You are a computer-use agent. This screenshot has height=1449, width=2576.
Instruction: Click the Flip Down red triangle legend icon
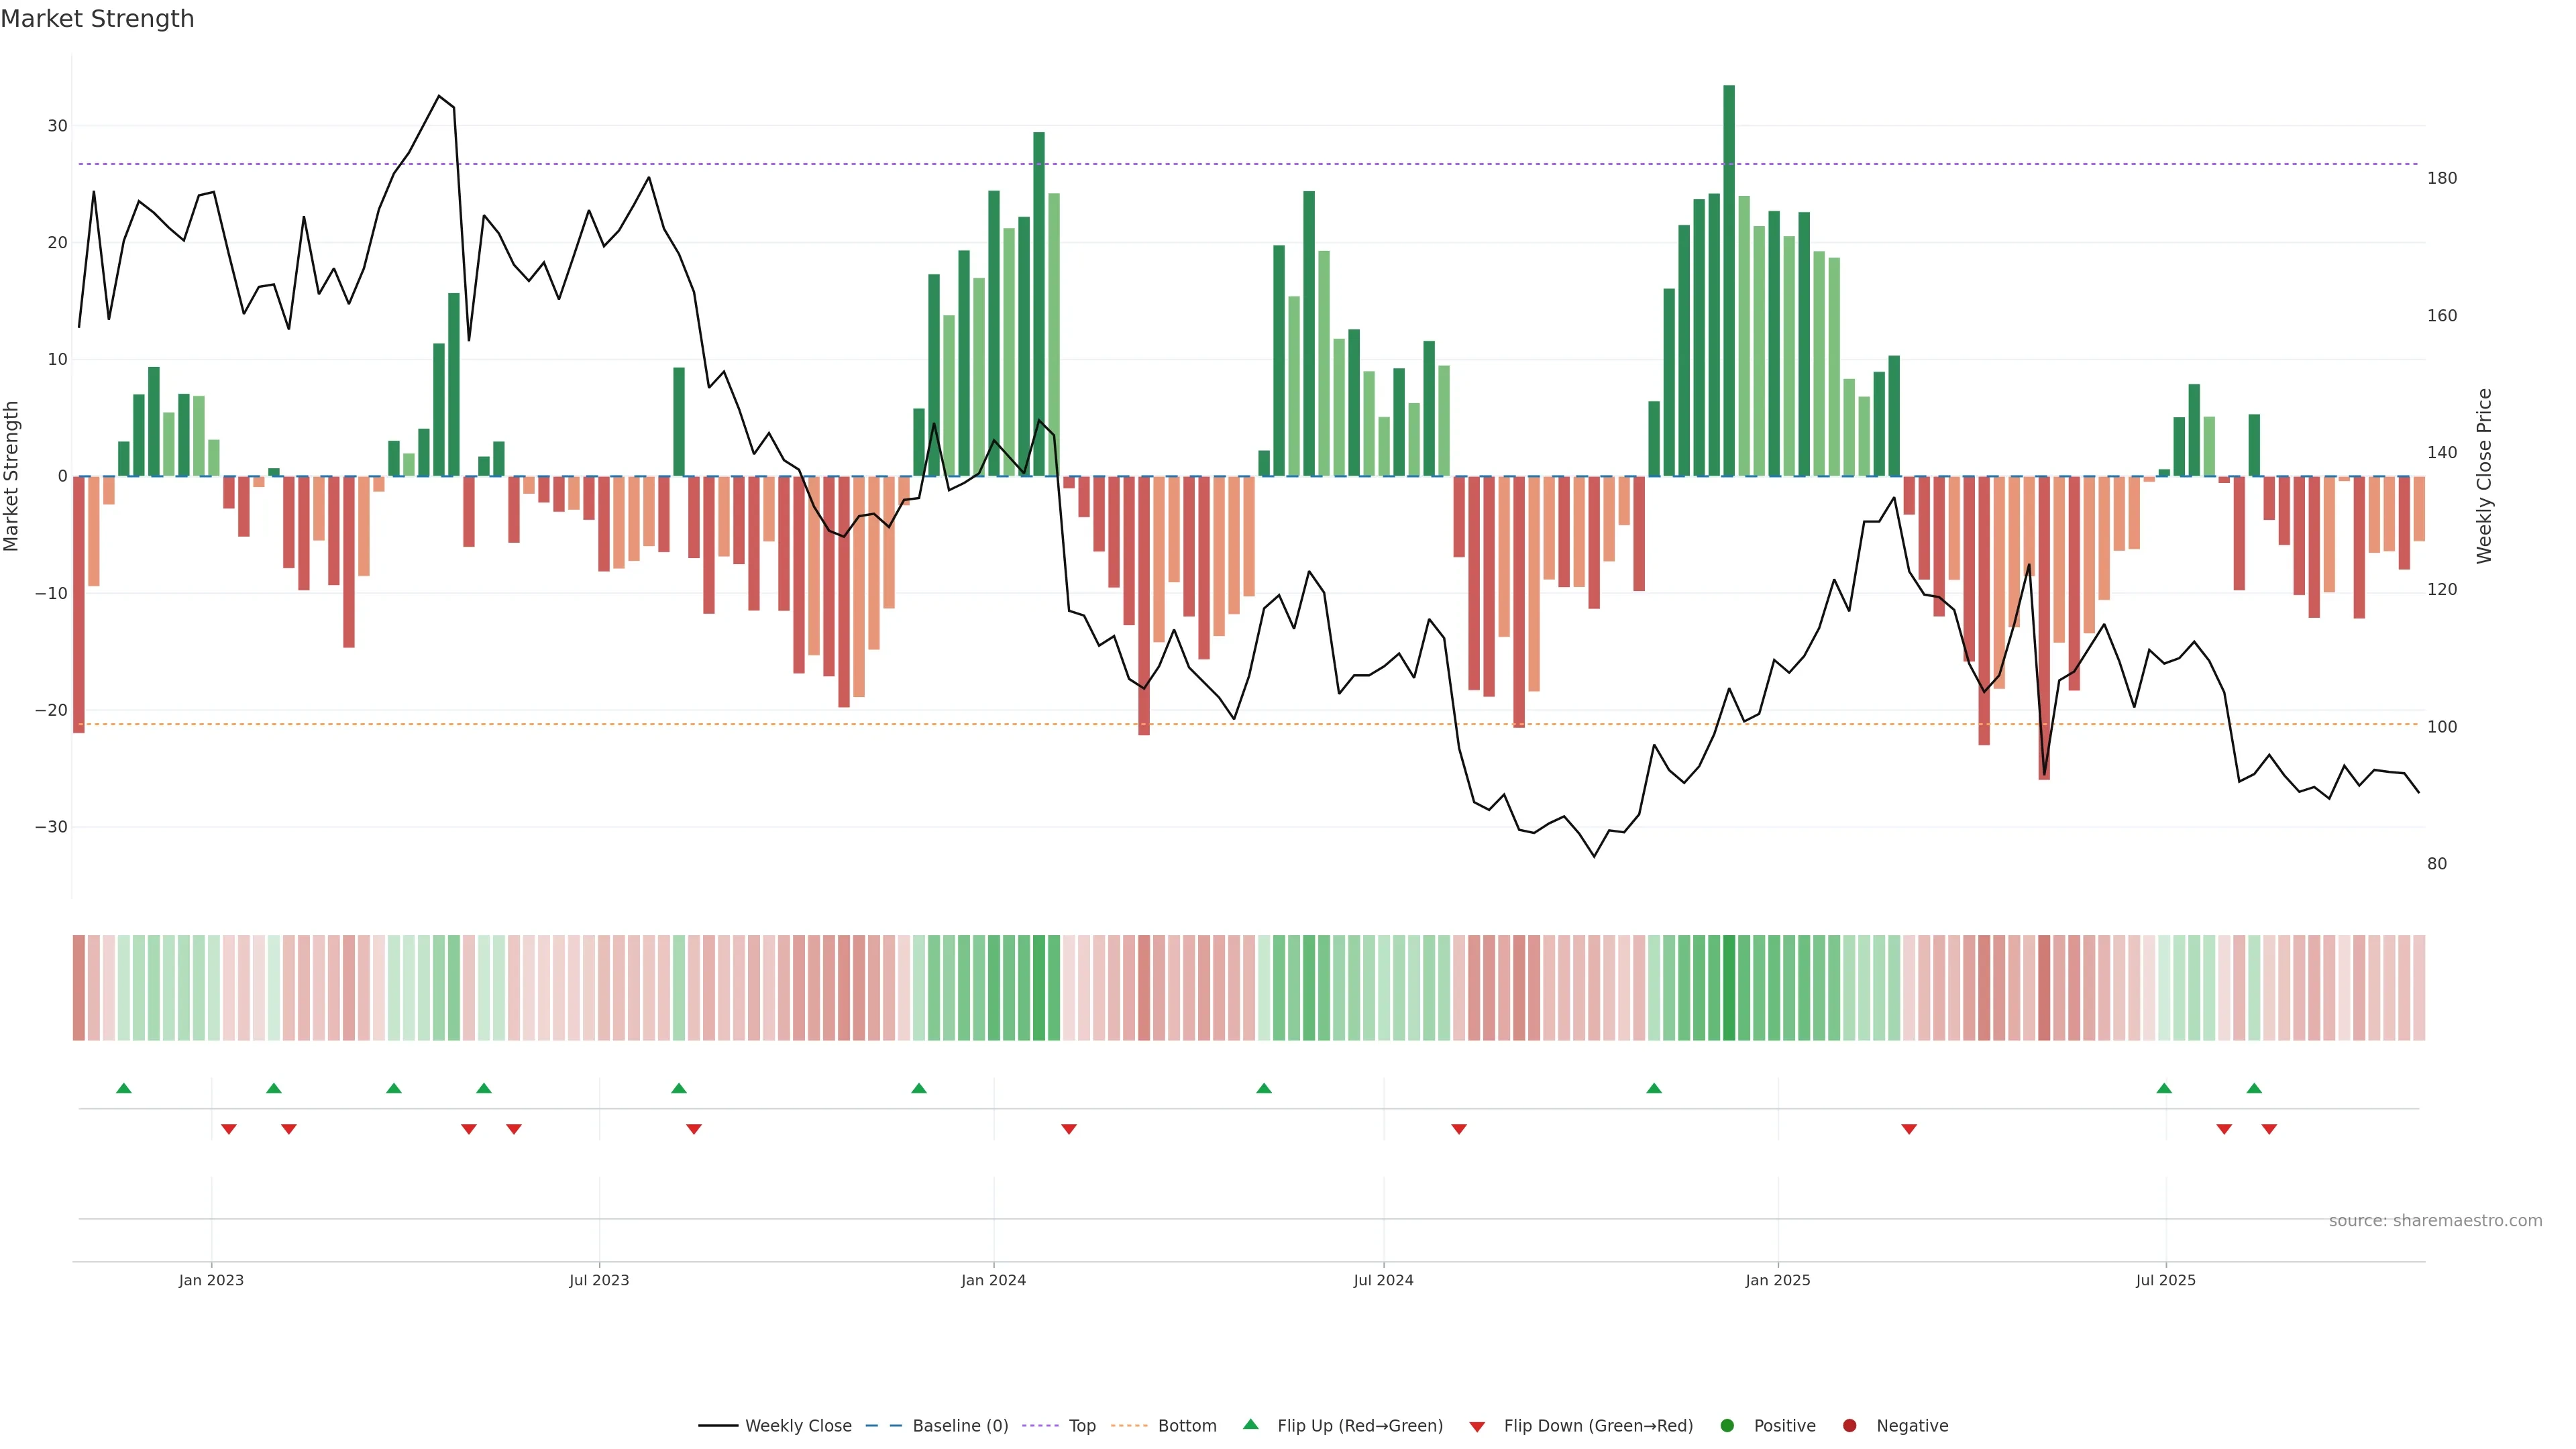click(1477, 1426)
